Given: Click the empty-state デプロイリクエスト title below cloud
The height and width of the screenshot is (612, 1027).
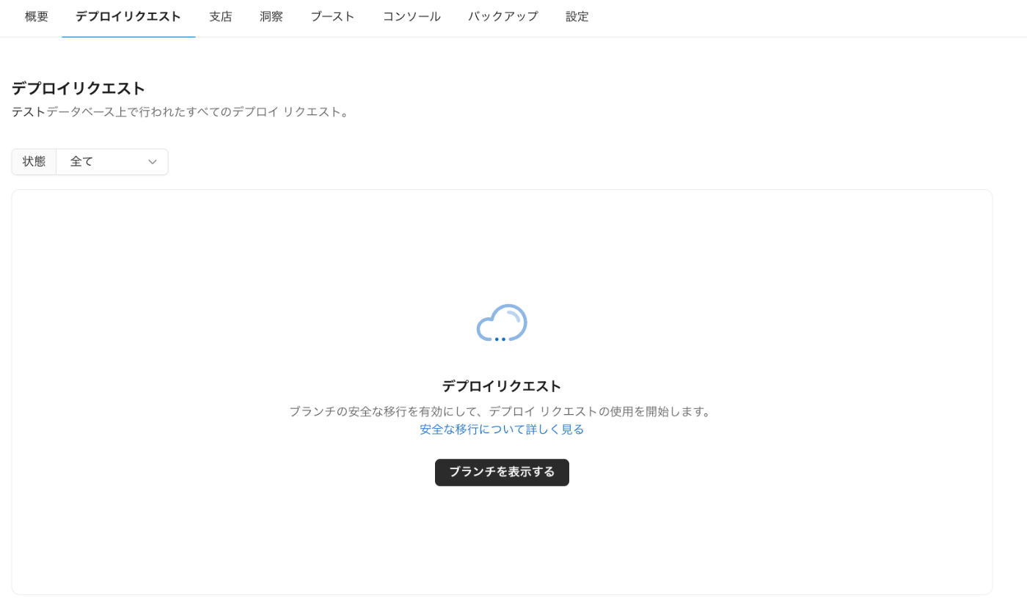Looking at the screenshot, I should (502, 386).
